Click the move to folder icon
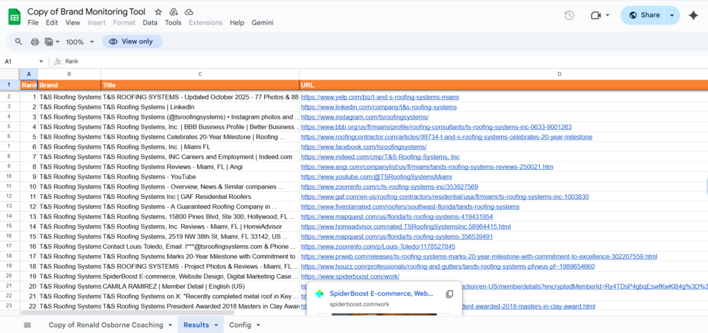708x333 pixels. (174, 12)
